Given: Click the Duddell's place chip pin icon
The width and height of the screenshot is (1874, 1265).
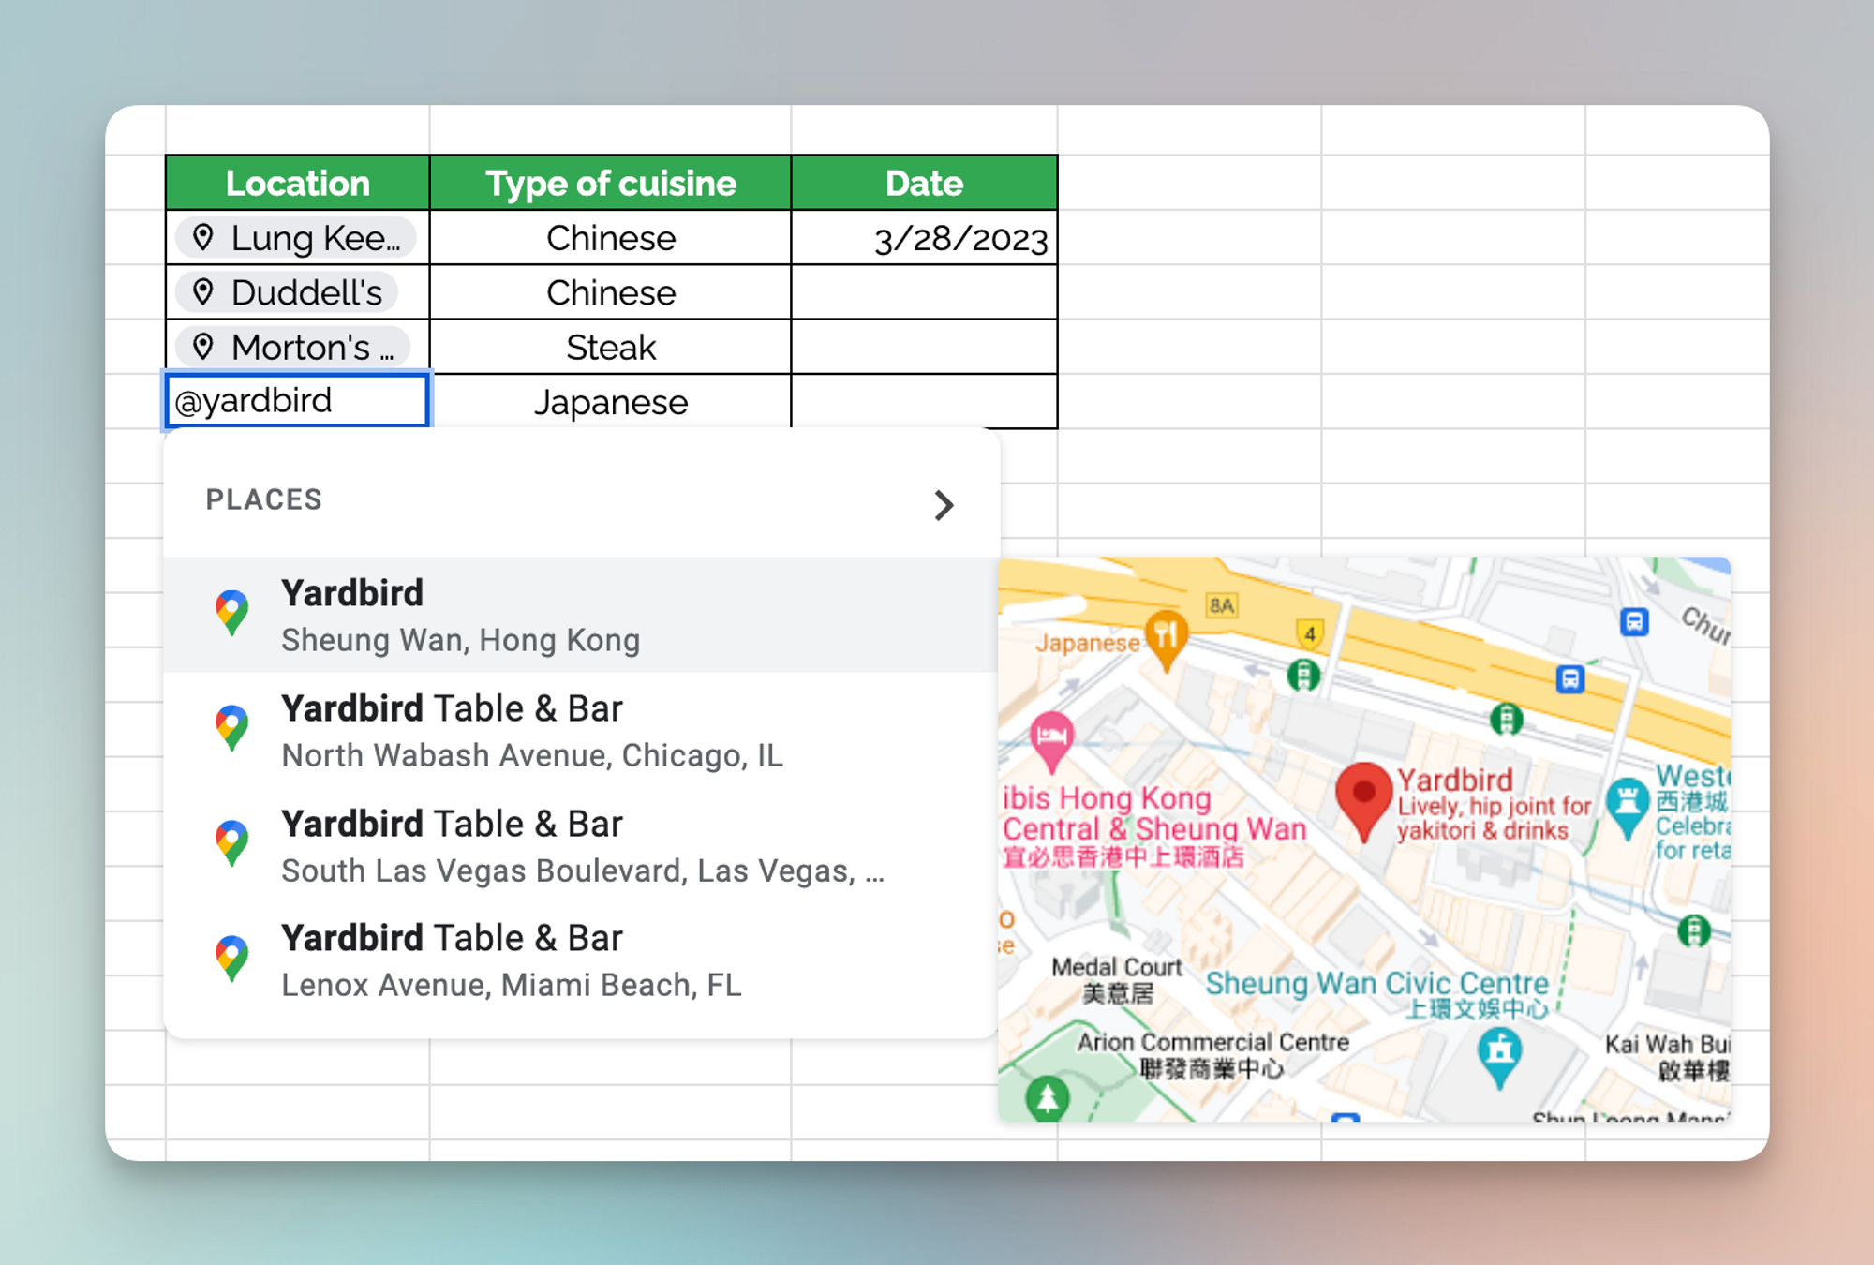Looking at the screenshot, I should point(203,291).
